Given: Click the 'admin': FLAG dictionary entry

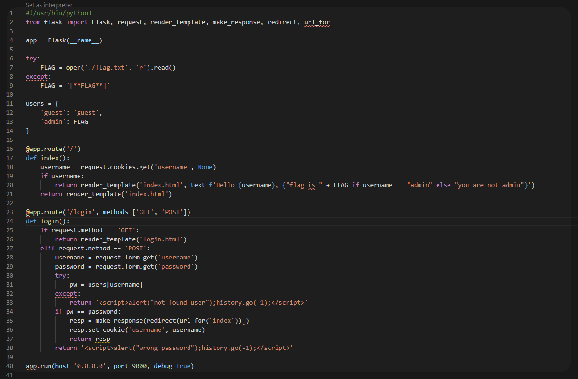Looking at the screenshot, I should pos(64,122).
